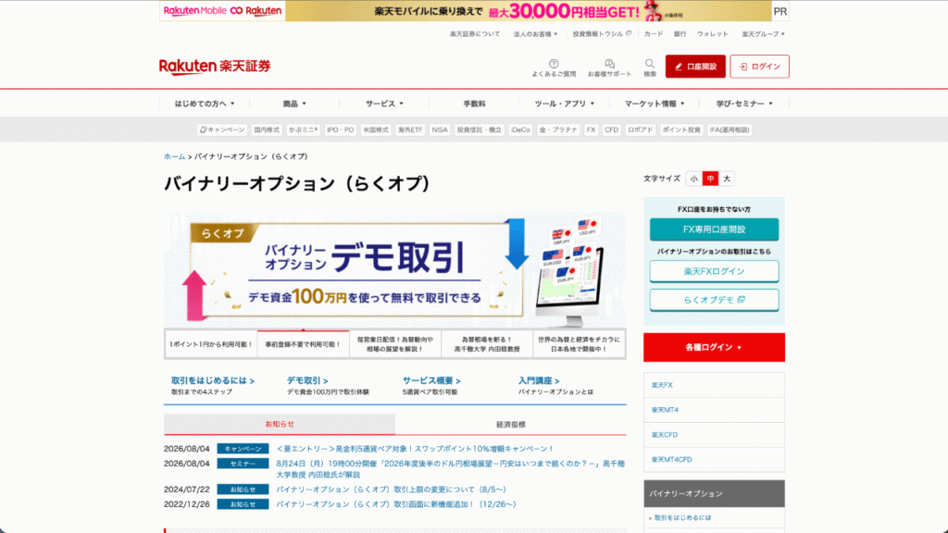Select ポイント投資 quick link chip
The width and height of the screenshot is (948, 533).
tap(681, 130)
